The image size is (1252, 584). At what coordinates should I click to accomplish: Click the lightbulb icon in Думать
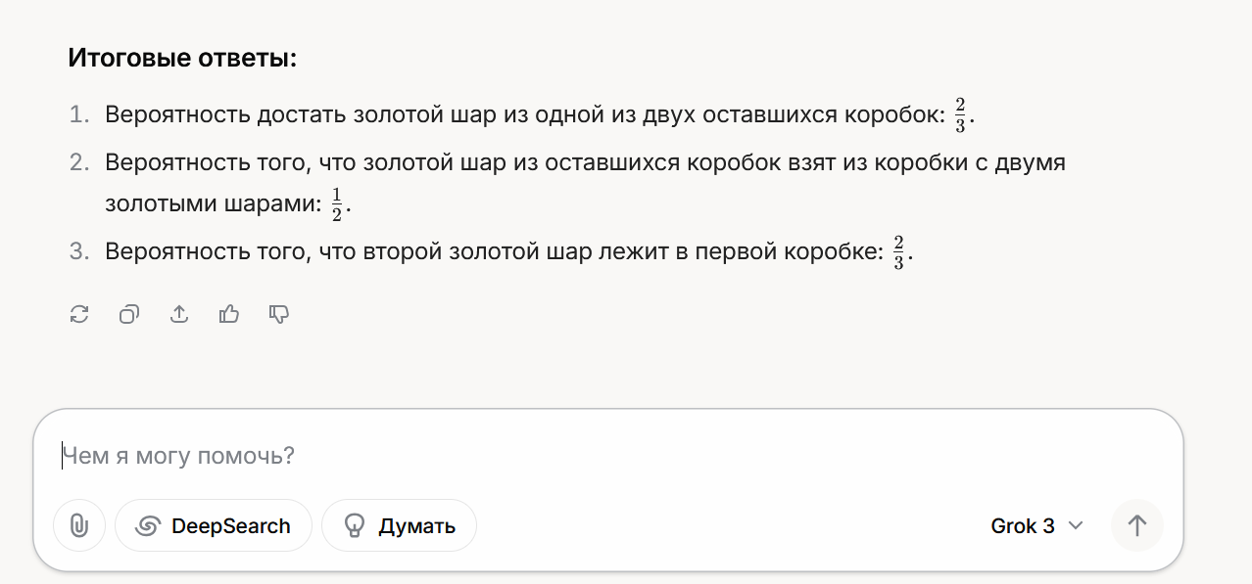[x=354, y=526]
